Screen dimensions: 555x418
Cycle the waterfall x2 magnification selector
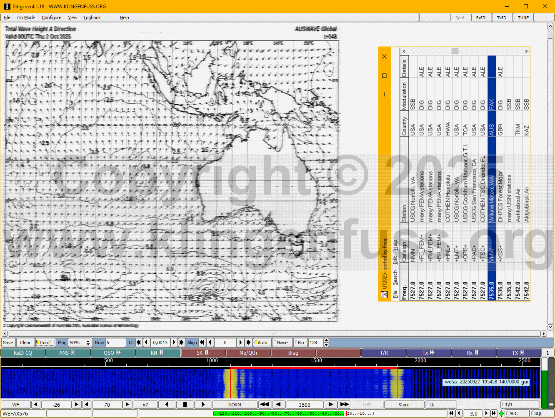pos(145,405)
